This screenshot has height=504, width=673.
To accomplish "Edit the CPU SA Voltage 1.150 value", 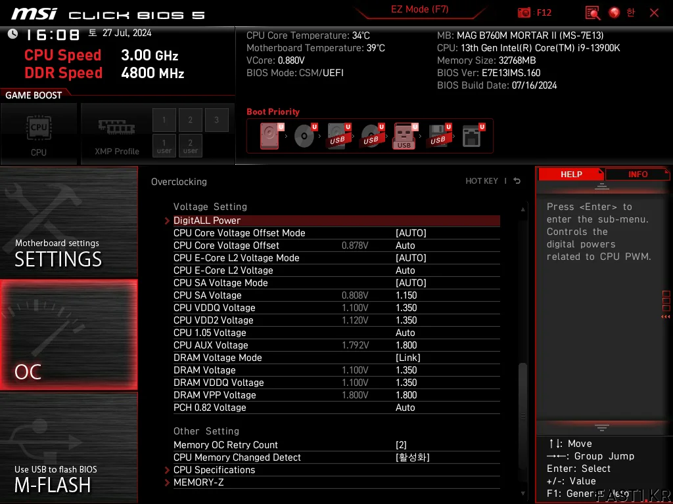I will point(406,295).
